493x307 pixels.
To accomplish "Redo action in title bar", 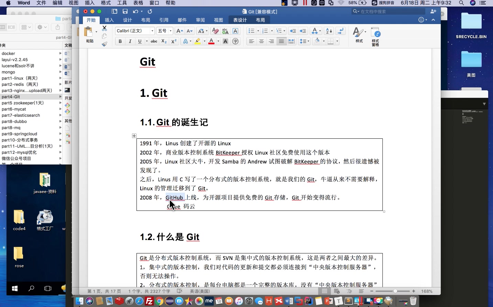I will click(150, 11).
